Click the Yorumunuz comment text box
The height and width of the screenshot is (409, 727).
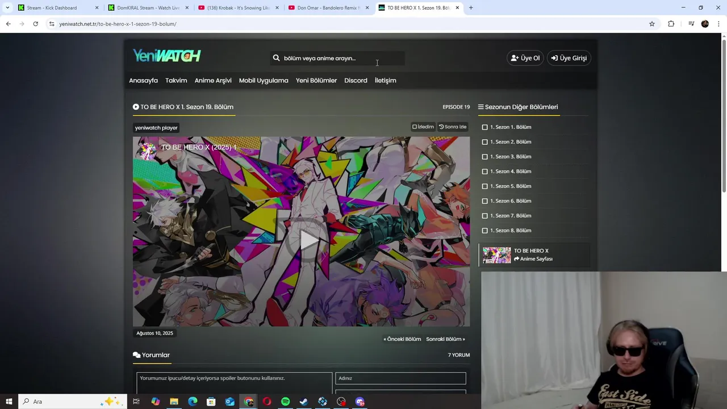[x=234, y=383]
